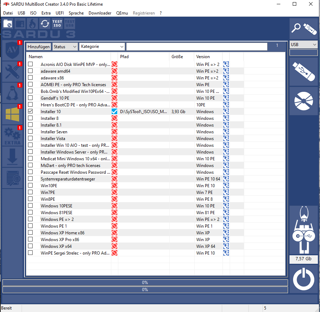Click the TEST USB toolbar icon
The image size is (320, 312).
pos(69,23)
